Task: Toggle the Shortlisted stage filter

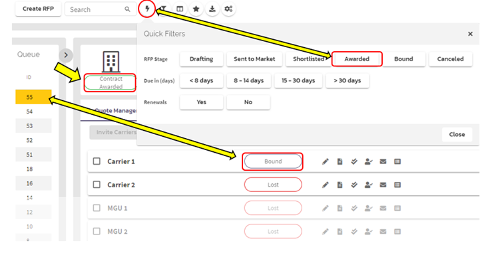Action: [x=308, y=59]
